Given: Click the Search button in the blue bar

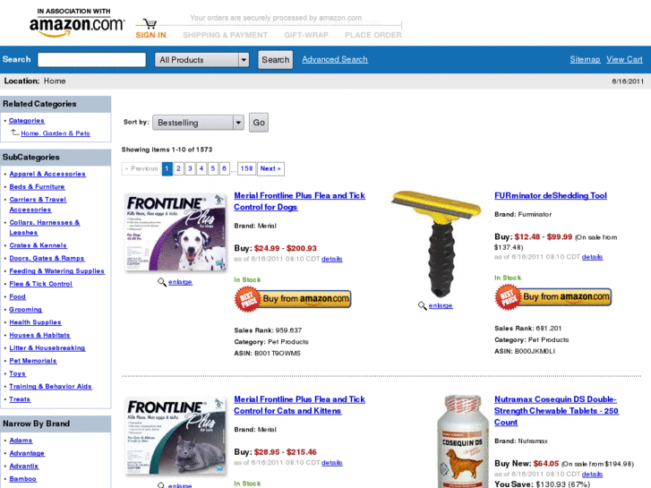Looking at the screenshot, I should (x=275, y=60).
